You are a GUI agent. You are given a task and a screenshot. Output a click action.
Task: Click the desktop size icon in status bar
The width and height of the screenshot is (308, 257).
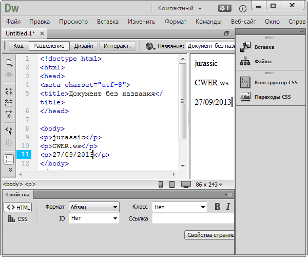coord(186,184)
